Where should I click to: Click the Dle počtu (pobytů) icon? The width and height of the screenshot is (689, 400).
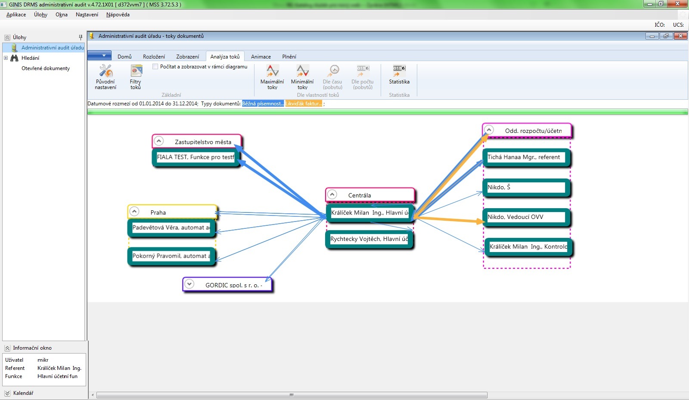(x=363, y=71)
